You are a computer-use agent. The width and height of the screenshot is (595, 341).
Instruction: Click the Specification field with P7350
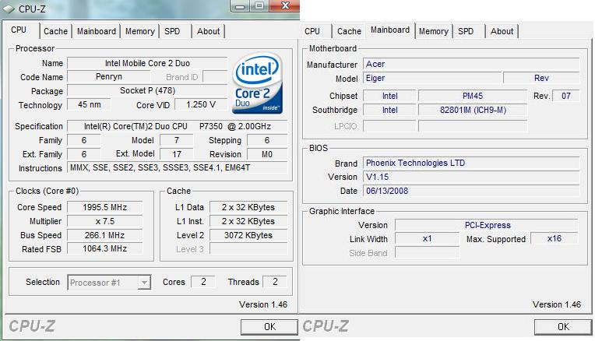click(178, 126)
